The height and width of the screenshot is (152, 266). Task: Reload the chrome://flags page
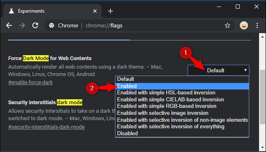pyautogui.click(x=35, y=26)
